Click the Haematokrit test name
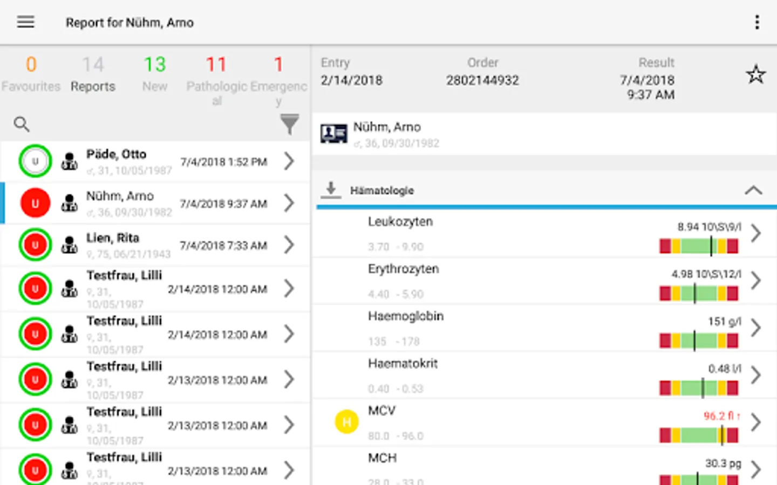 coord(403,363)
